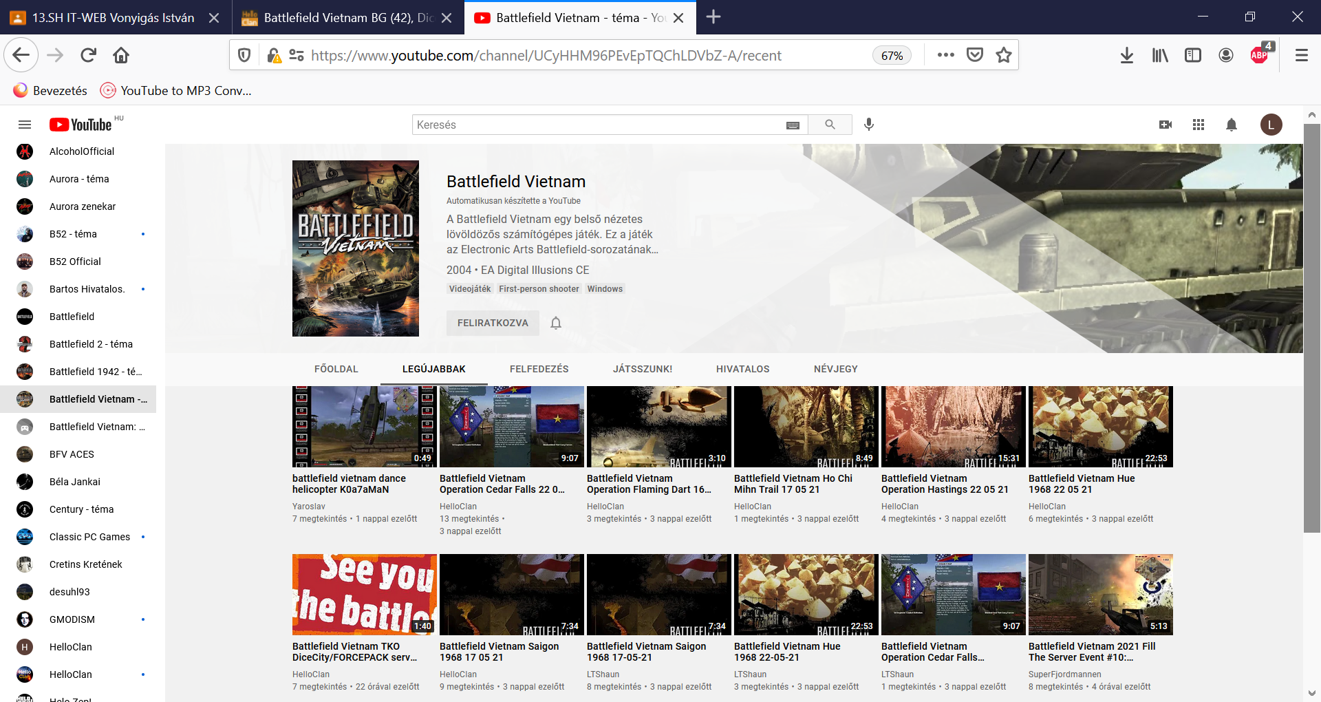Click Firefox back arrow button
Viewport: 1321px width, 702px height.
coord(21,55)
